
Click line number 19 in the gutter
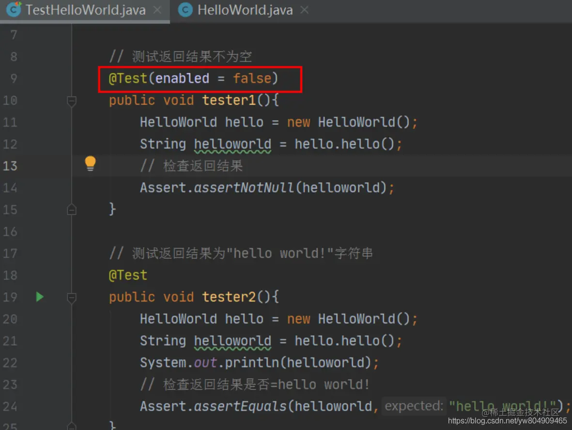(x=10, y=297)
